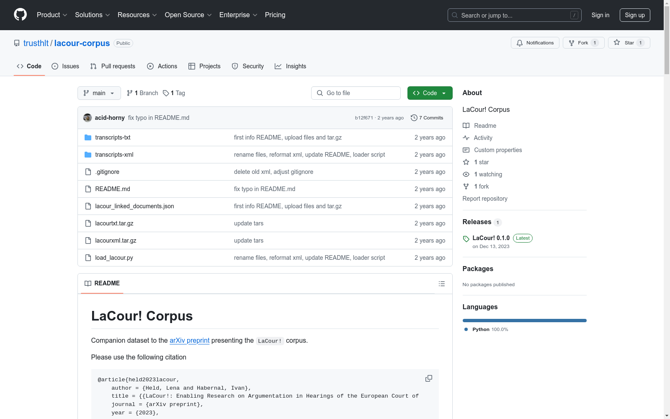670x419 pixels.
Task: Click the README book icon in file header
Action: point(88,284)
